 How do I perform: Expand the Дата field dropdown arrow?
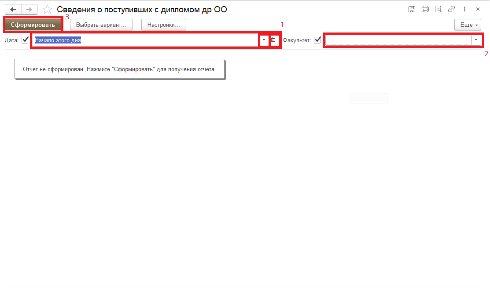(x=263, y=40)
